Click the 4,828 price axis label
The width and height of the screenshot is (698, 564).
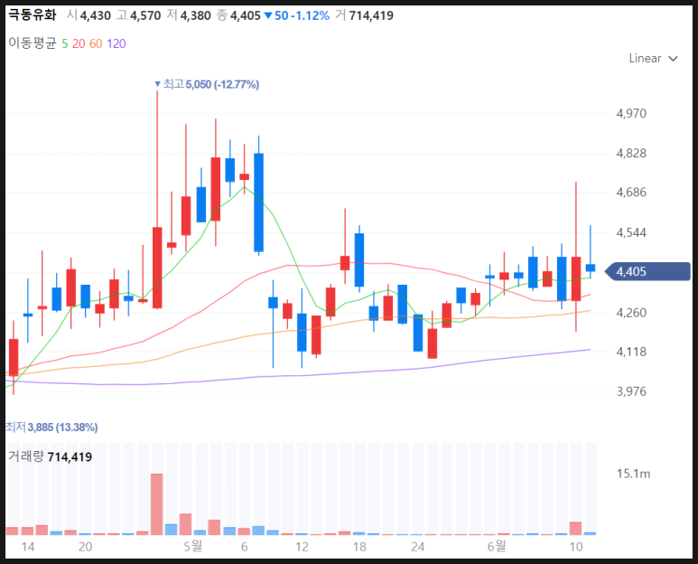[x=631, y=154]
